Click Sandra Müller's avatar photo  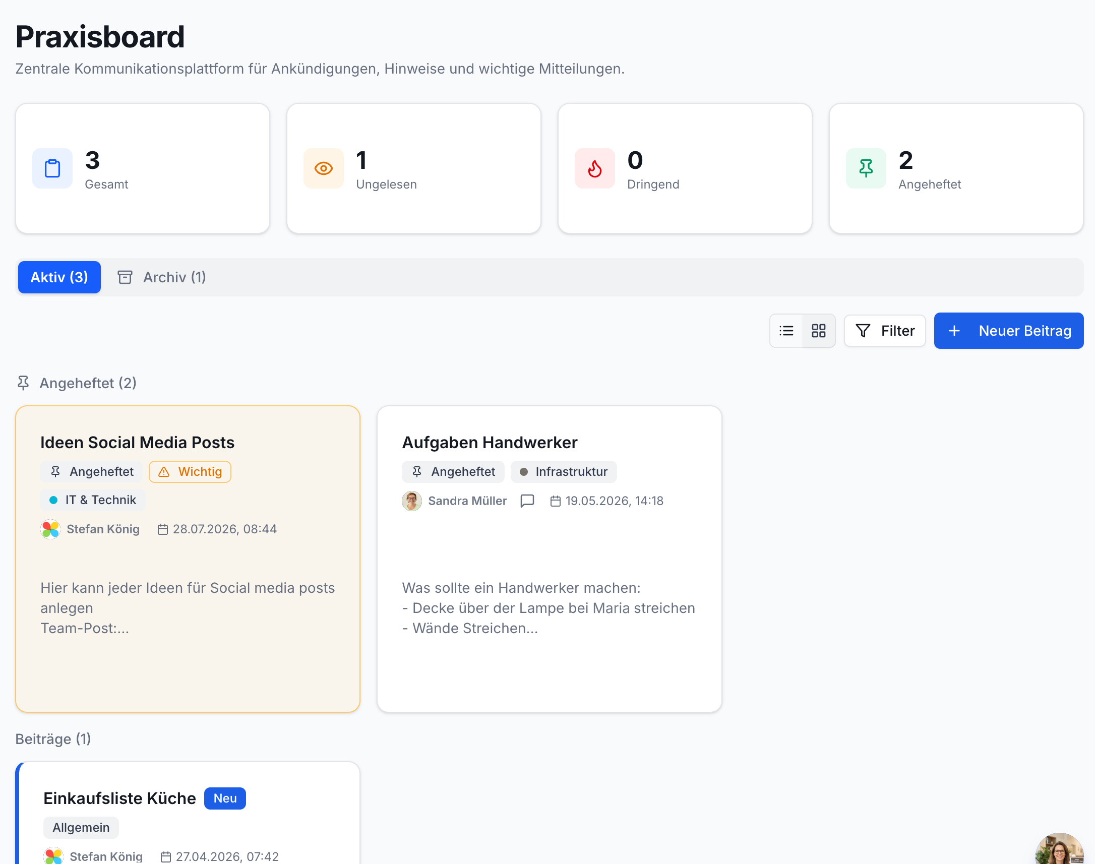point(412,501)
